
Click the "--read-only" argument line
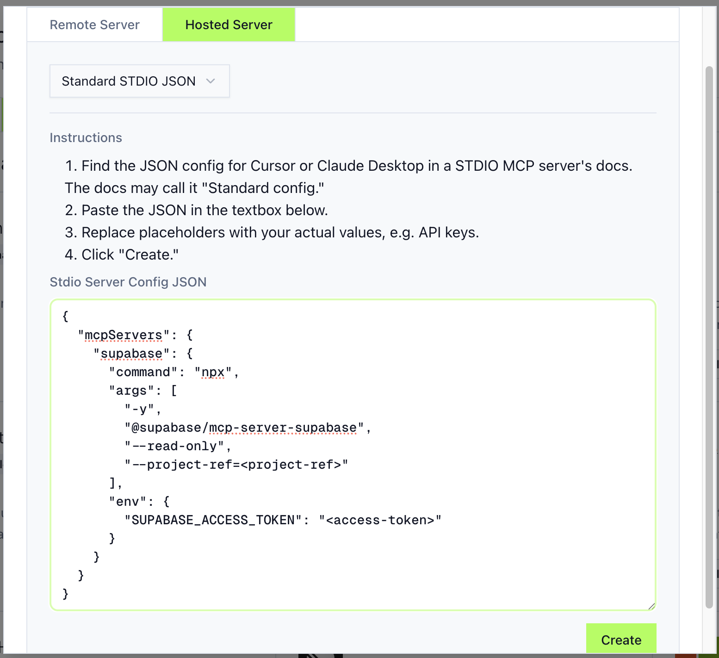tap(178, 446)
